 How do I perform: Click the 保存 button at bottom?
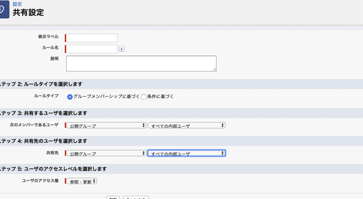(113, 197)
